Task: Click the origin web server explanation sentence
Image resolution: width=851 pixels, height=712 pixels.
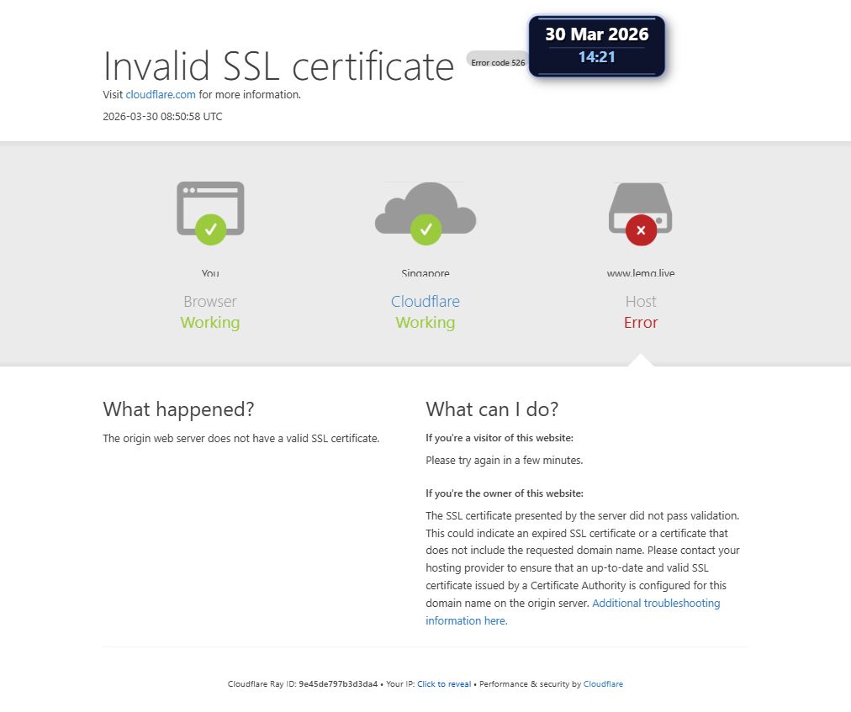Action: pyautogui.click(x=241, y=439)
